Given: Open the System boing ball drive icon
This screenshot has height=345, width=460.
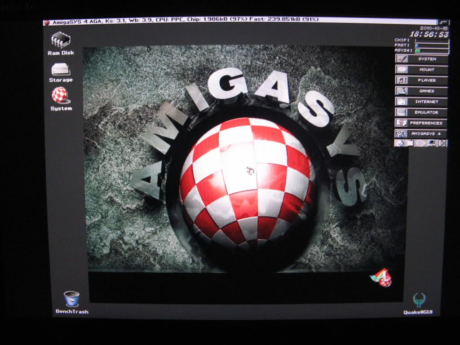Looking at the screenshot, I should click(61, 99).
